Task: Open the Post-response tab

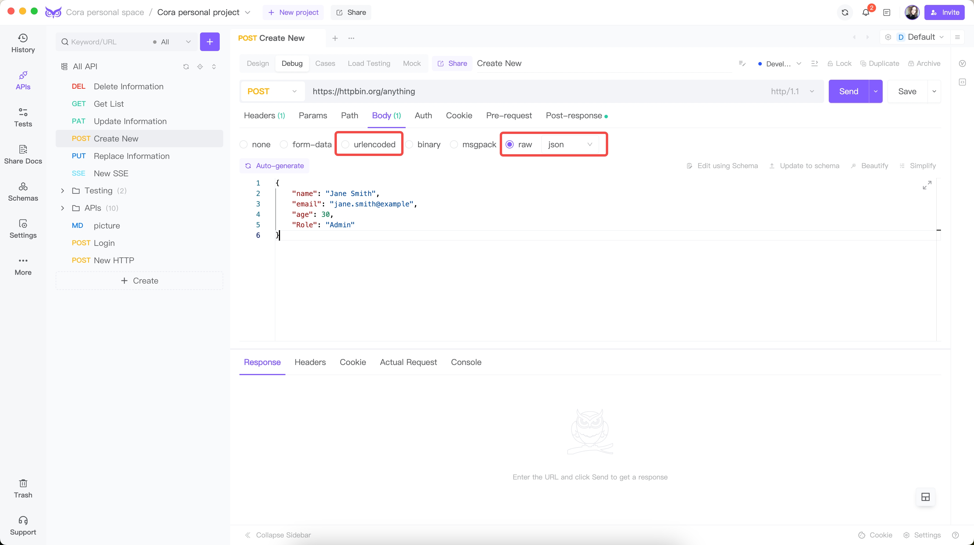Action: coord(577,116)
